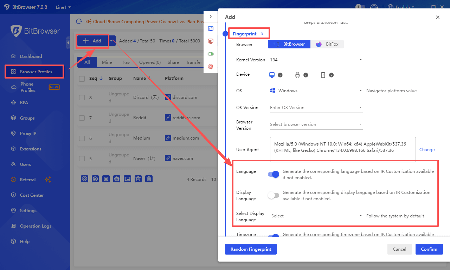The height and width of the screenshot is (270, 450).
Task: Select the fingerprint icon in the dialog sidebar
Action: point(211,66)
